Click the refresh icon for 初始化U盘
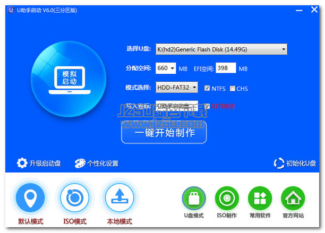This screenshot has height=233, width=325. pos(279,163)
